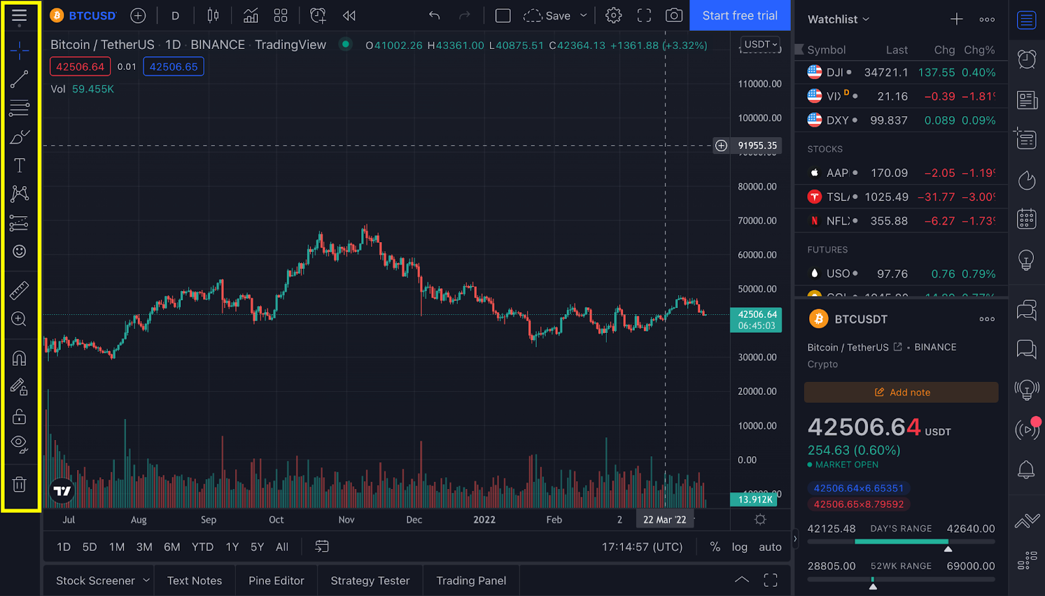Take a chart snapshot with the camera icon

pos(674,15)
